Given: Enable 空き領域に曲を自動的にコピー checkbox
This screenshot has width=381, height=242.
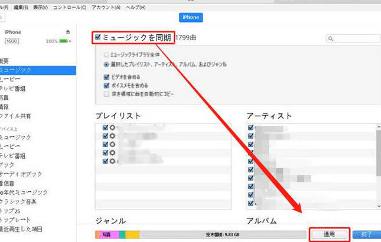Looking at the screenshot, I should coord(106,93).
